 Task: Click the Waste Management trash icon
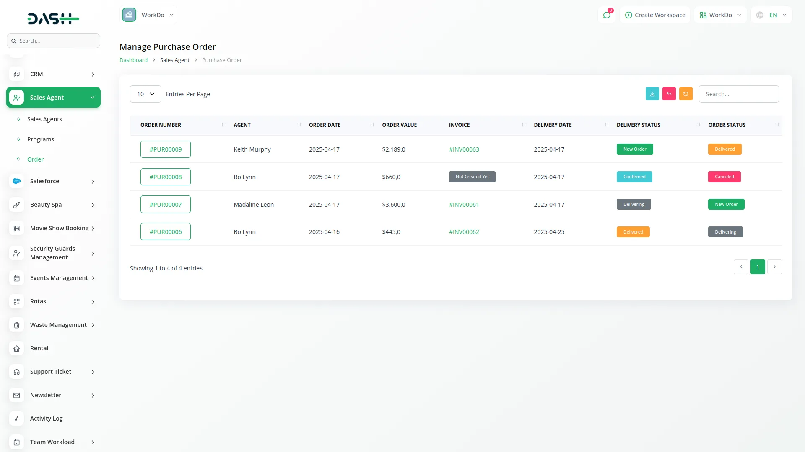click(x=17, y=325)
